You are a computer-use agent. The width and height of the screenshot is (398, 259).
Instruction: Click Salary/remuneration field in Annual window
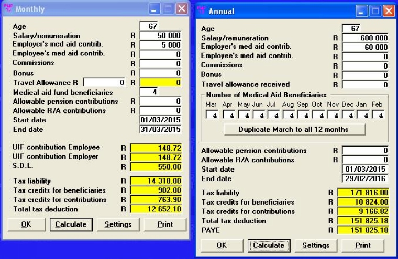[x=365, y=38]
